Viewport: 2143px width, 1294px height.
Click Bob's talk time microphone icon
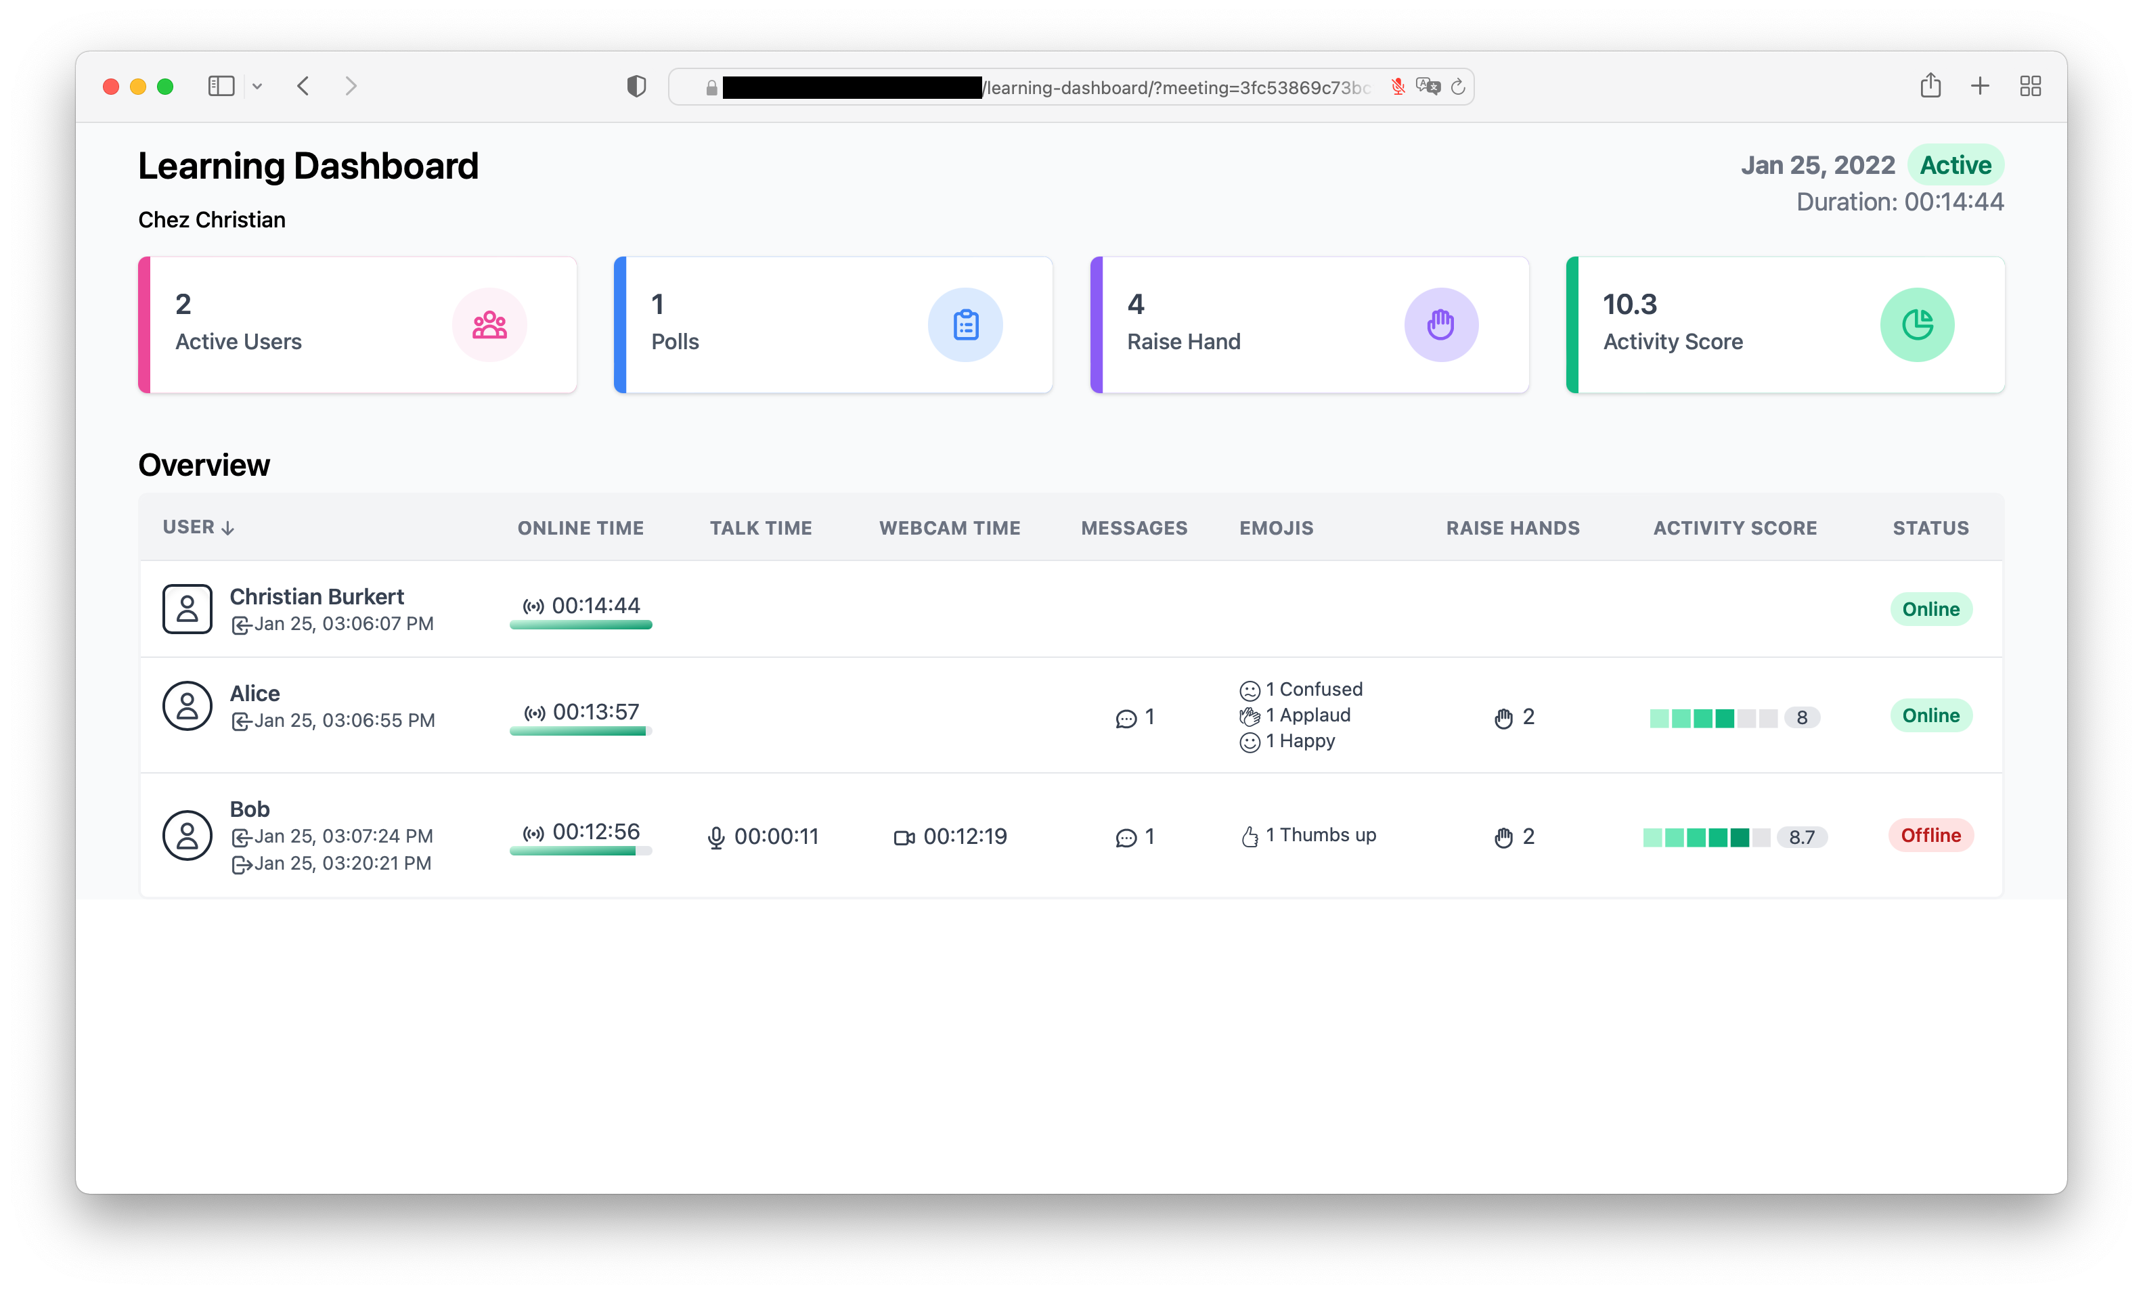coord(715,836)
